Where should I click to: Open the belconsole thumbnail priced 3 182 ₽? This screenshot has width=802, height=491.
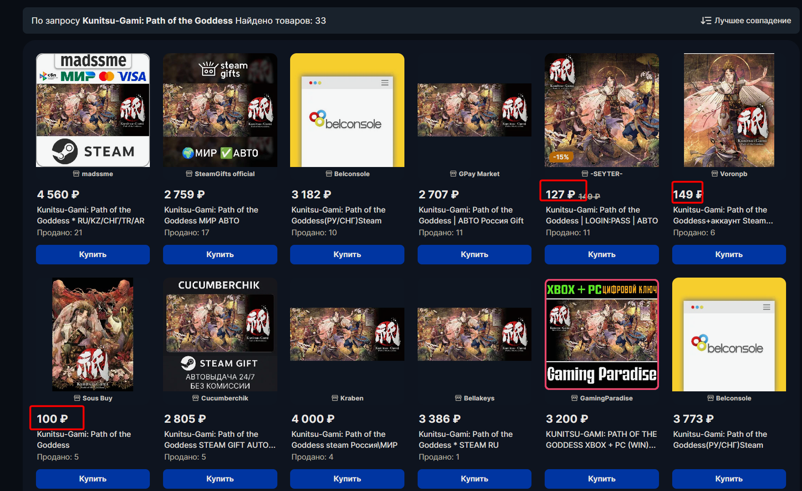[347, 110]
